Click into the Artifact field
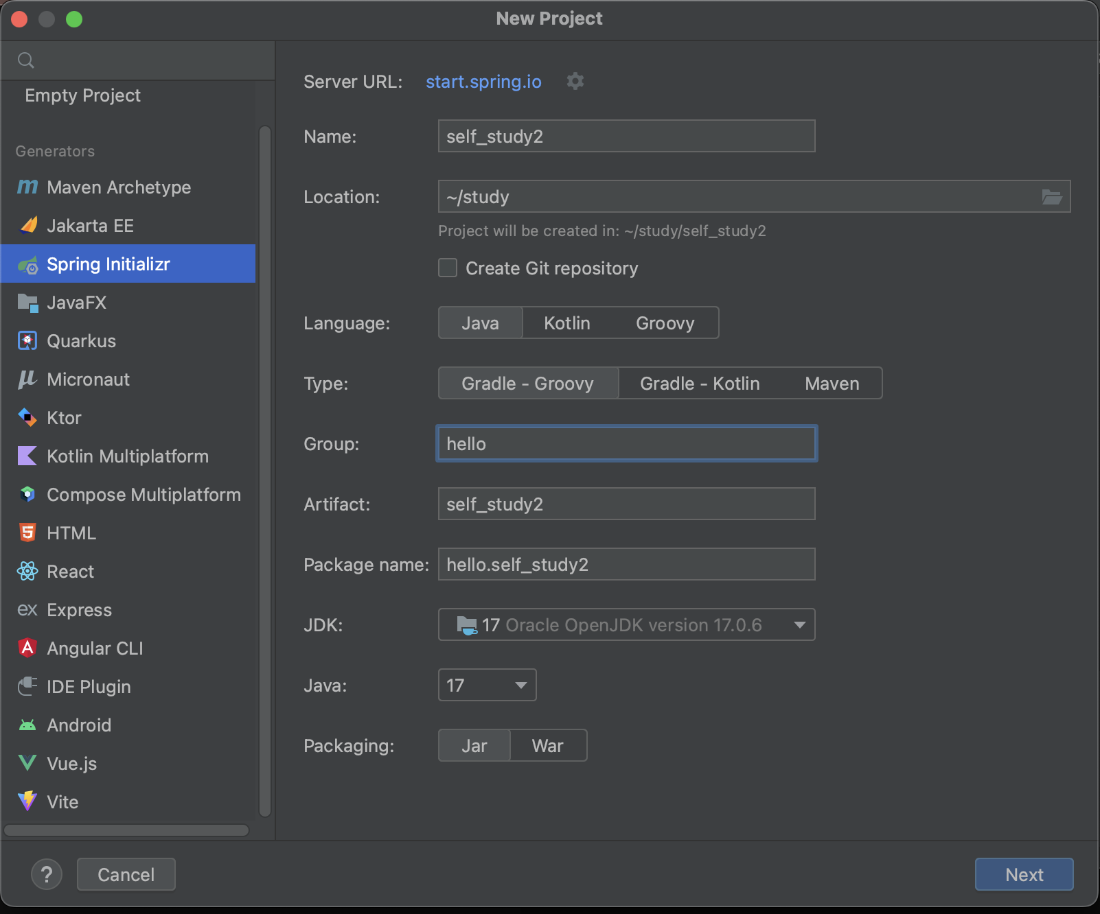 click(626, 504)
